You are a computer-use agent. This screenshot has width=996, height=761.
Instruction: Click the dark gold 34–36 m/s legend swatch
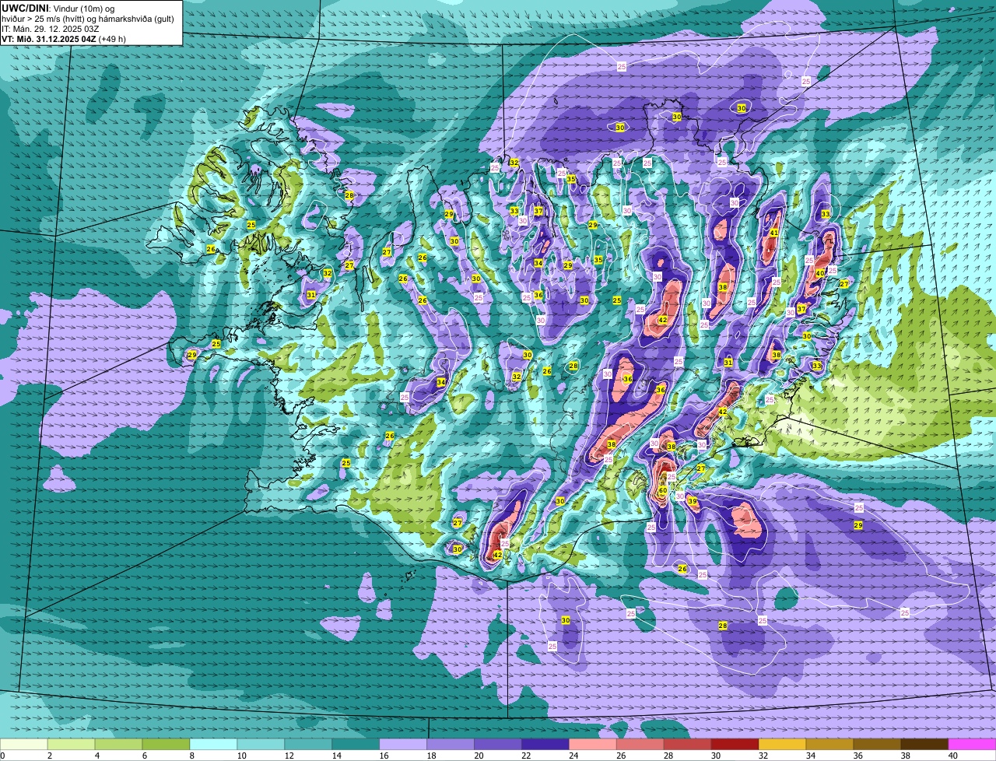pyautogui.click(x=830, y=744)
